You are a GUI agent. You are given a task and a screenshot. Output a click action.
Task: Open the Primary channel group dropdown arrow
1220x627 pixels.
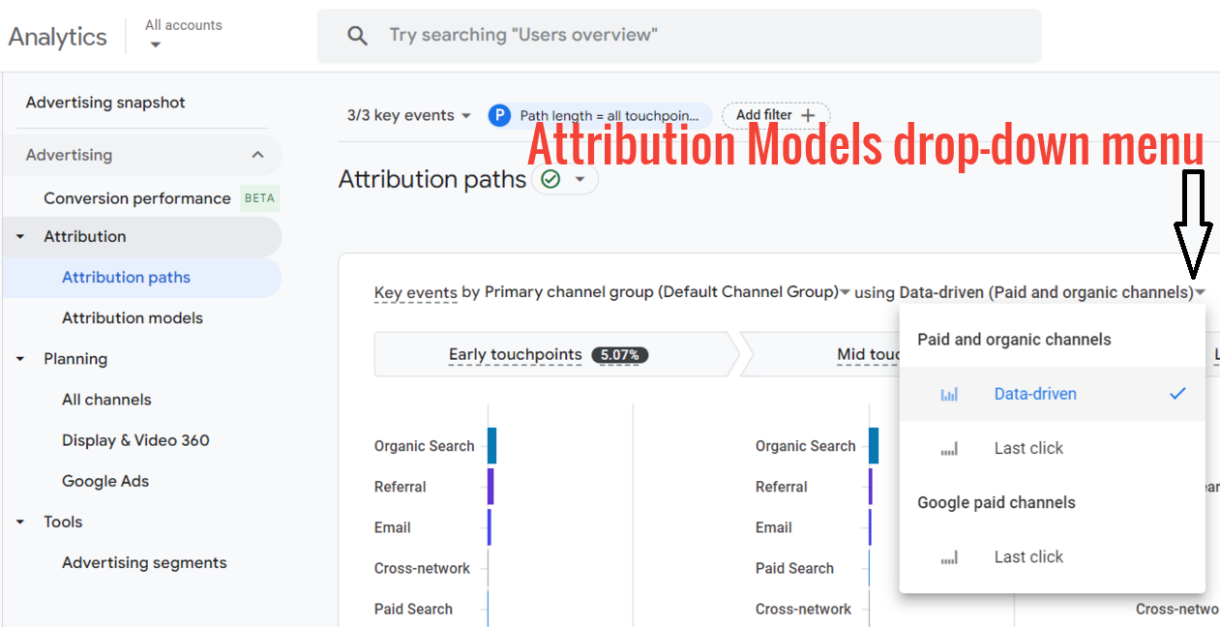pos(844,291)
